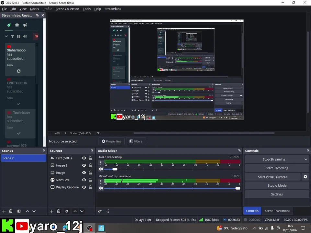The height and width of the screenshot is (233, 311).
Task: Open the gift icon tab in Streamlabs dock
Action: 17,25
